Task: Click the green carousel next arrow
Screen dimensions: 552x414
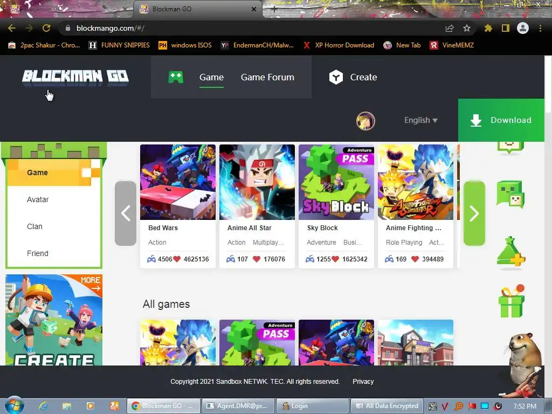Action: 474,213
